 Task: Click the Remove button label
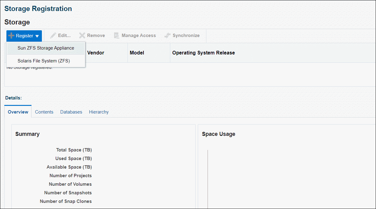pos(96,35)
